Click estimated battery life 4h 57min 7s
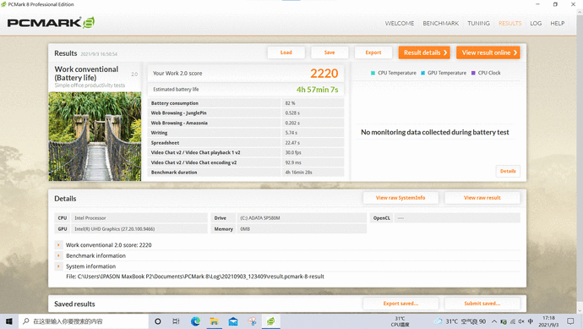 [x=317, y=90]
